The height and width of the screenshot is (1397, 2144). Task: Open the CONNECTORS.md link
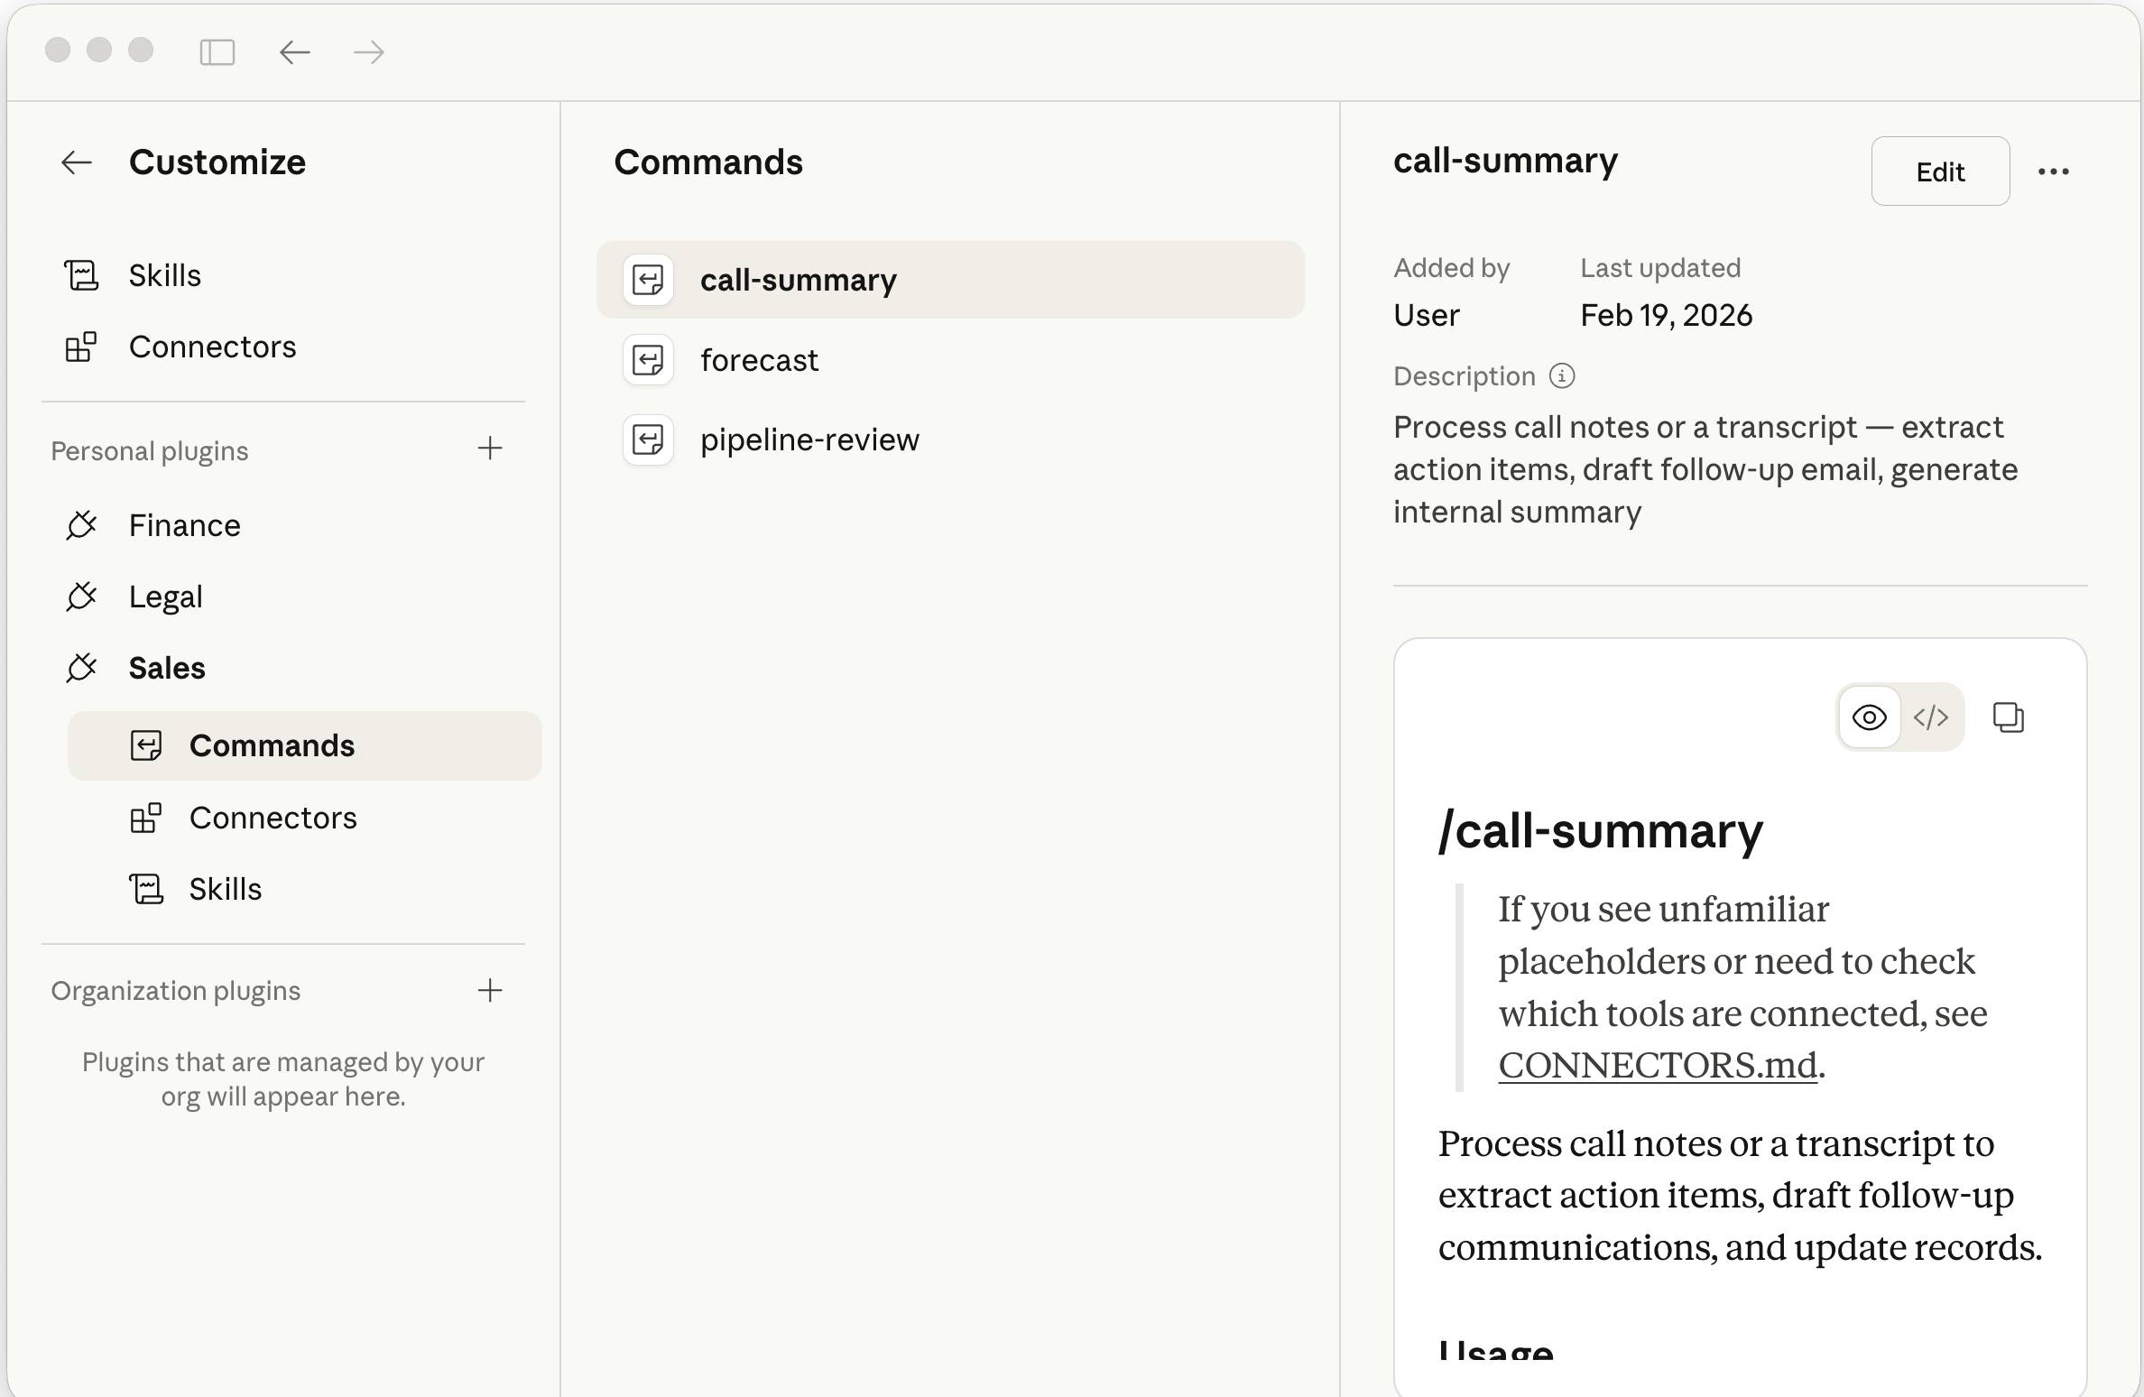coord(1657,1065)
